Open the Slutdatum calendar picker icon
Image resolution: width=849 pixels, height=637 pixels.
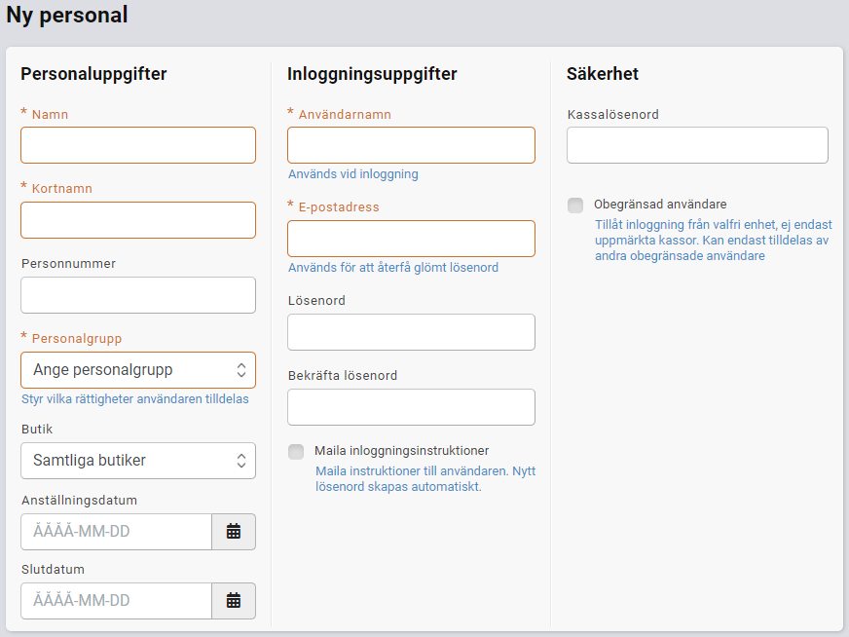(x=234, y=601)
